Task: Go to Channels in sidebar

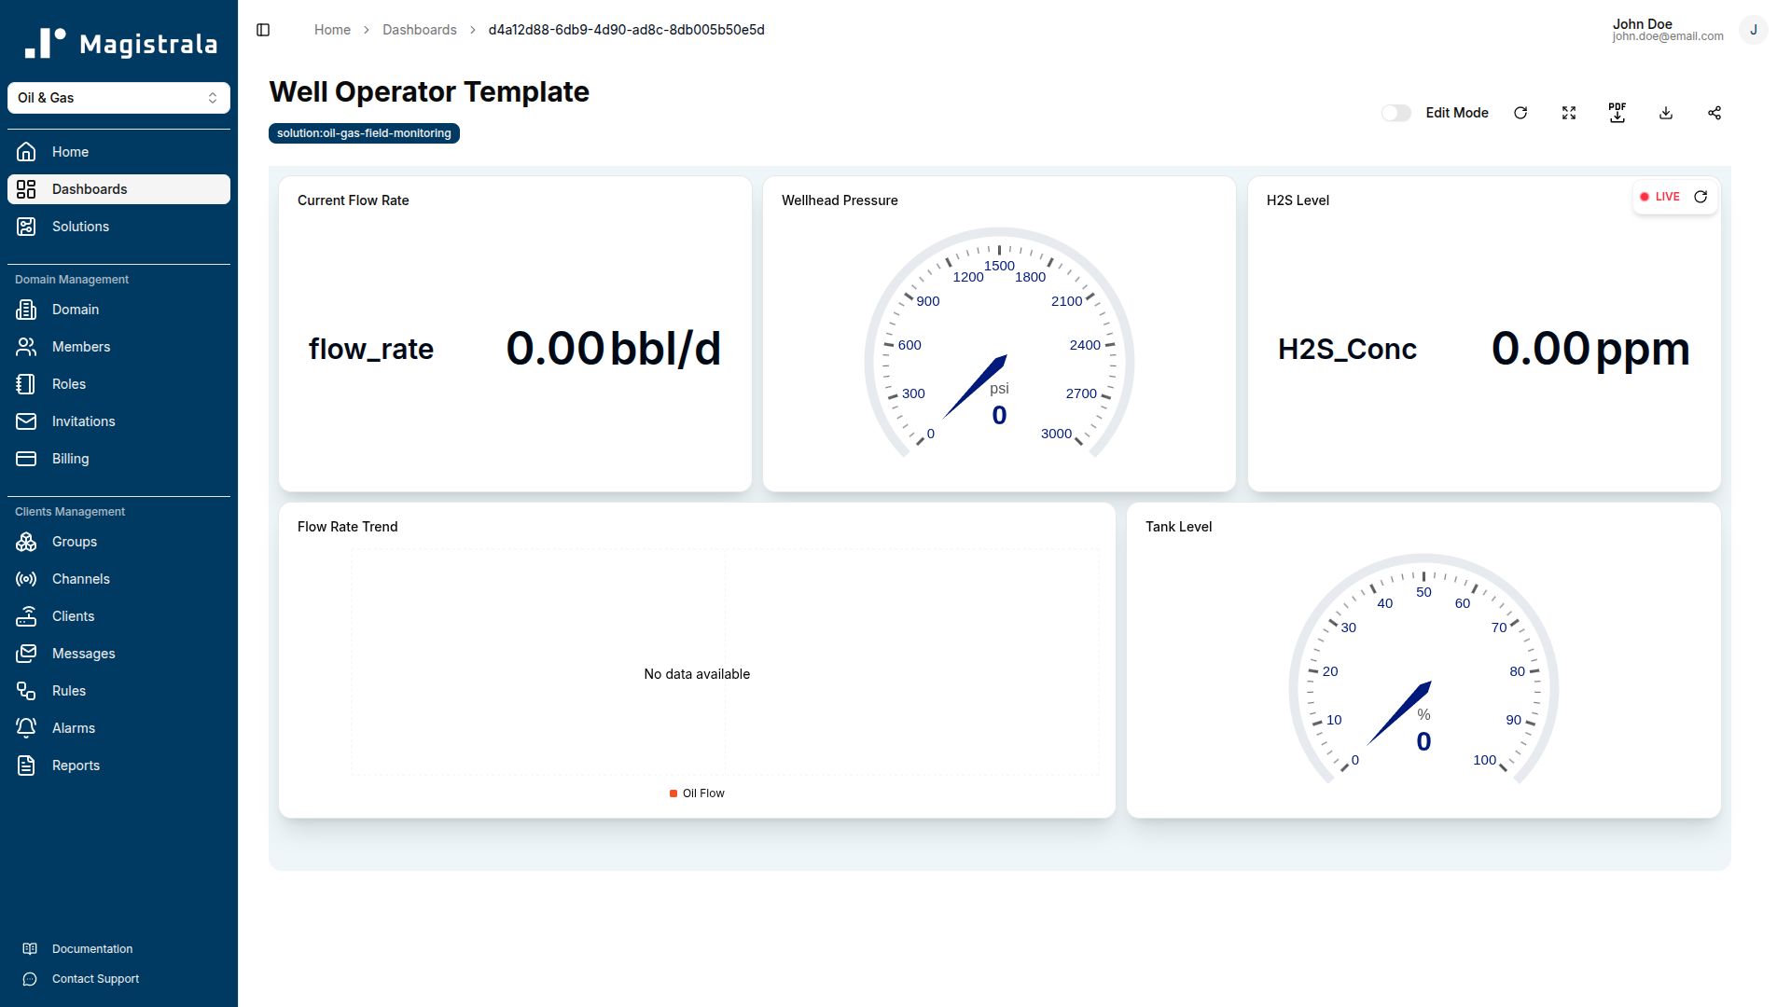Action: click(80, 579)
